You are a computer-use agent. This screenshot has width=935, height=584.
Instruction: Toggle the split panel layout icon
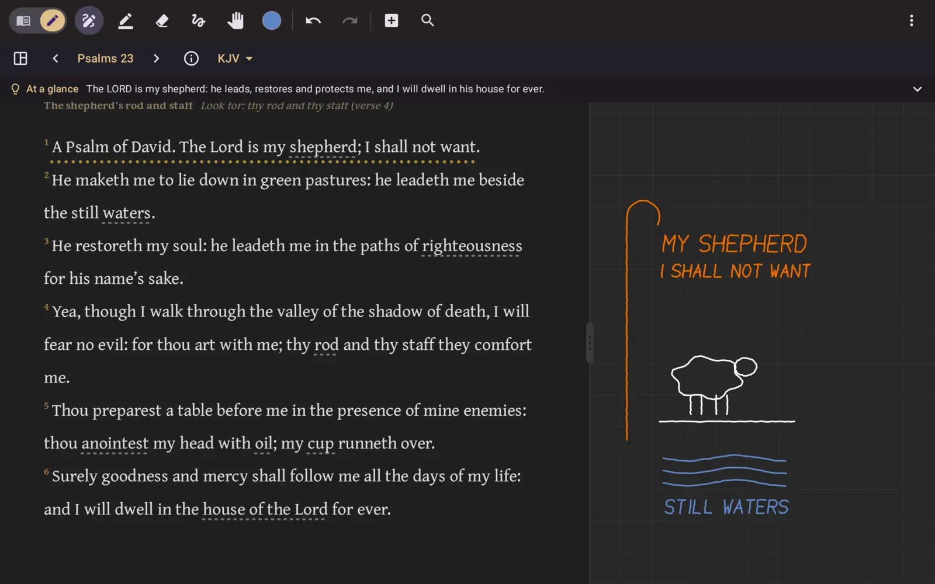[x=20, y=58]
